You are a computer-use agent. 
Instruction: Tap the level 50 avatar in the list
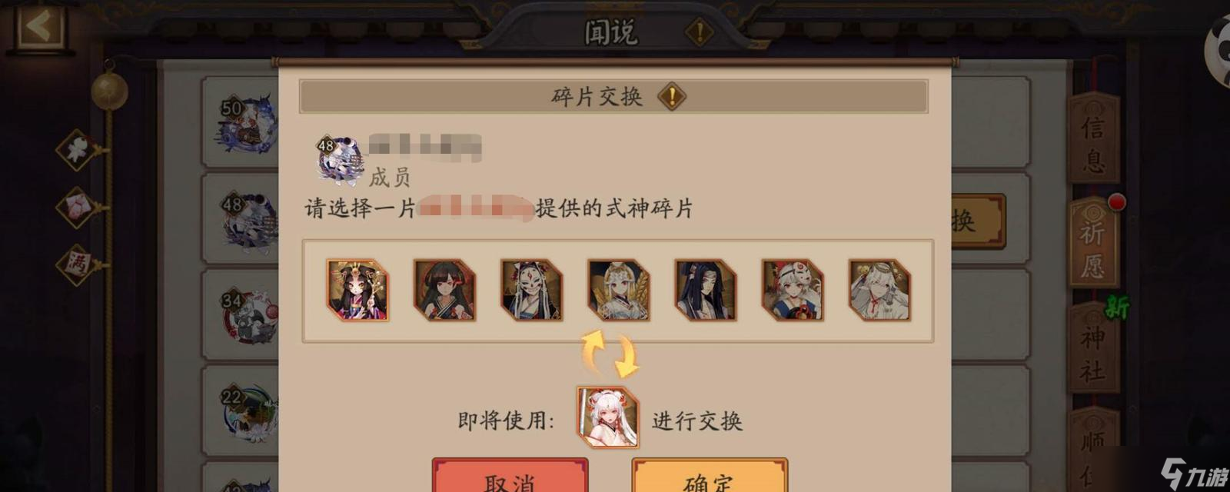[244, 123]
